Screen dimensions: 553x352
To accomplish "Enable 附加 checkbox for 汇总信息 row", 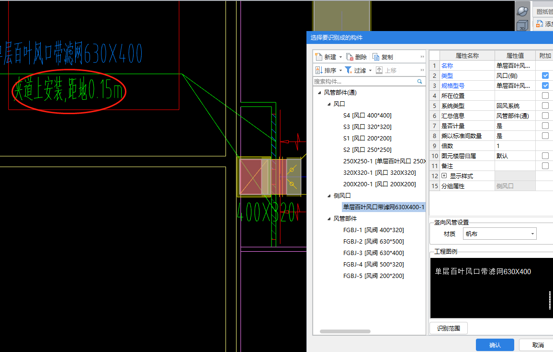I will click(x=545, y=116).
